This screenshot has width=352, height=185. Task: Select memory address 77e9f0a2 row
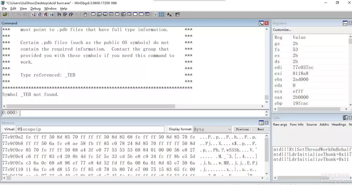(129, 137)
